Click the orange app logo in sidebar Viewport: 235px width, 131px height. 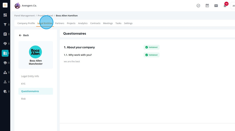point(5,5)
